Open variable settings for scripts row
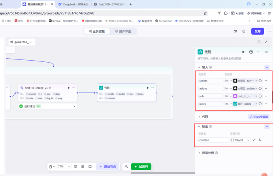The width and height of the screenshot is (273, 176). point(260,81)
